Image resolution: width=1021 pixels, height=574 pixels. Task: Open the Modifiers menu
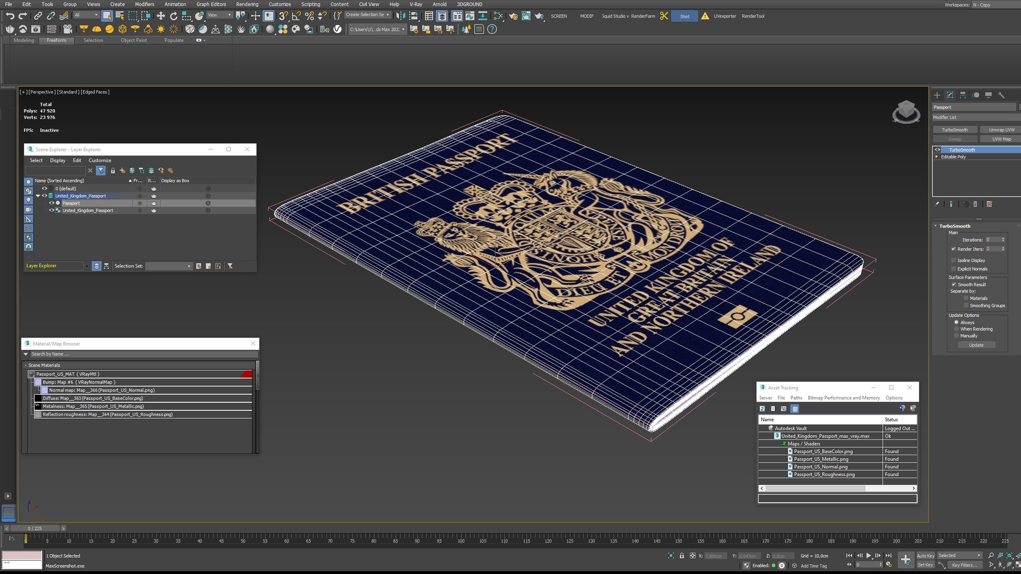[x=145, y=4]
